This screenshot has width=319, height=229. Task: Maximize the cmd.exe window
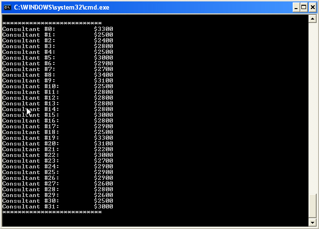[x=304, y=8]
